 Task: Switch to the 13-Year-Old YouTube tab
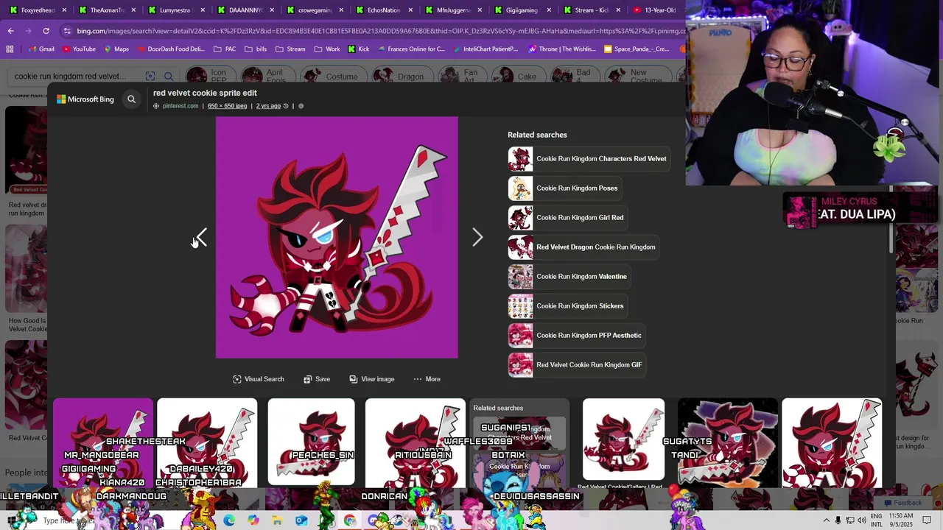coord(657,10)
